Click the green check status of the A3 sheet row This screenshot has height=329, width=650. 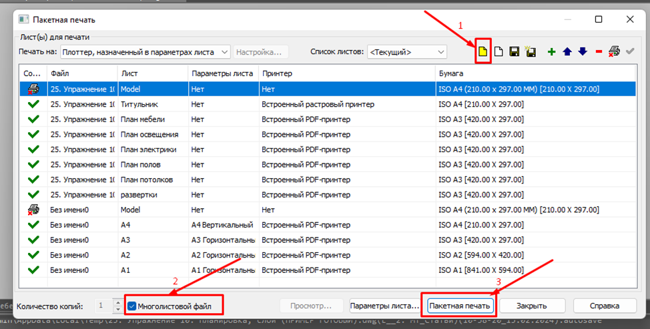coord(33,240)
